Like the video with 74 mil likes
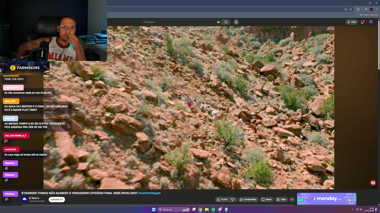380x213 pixels. 222,199
